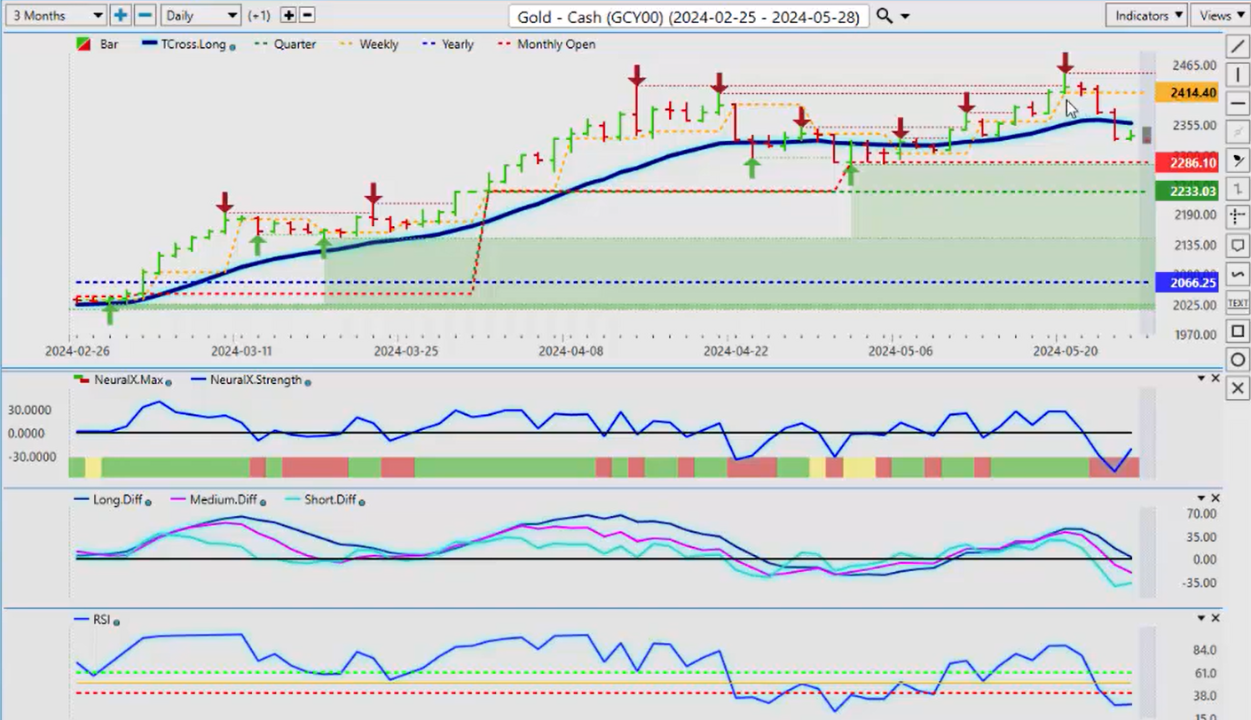Select the vertical line drawing tool
Screen dimensions: 1251x720
point(1238,75)
